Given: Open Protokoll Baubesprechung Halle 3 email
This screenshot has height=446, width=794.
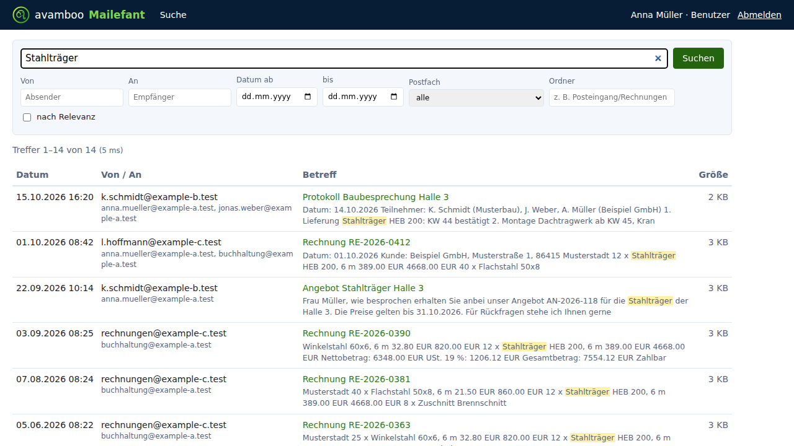Looking at the screenshot, I should point(375,197).
